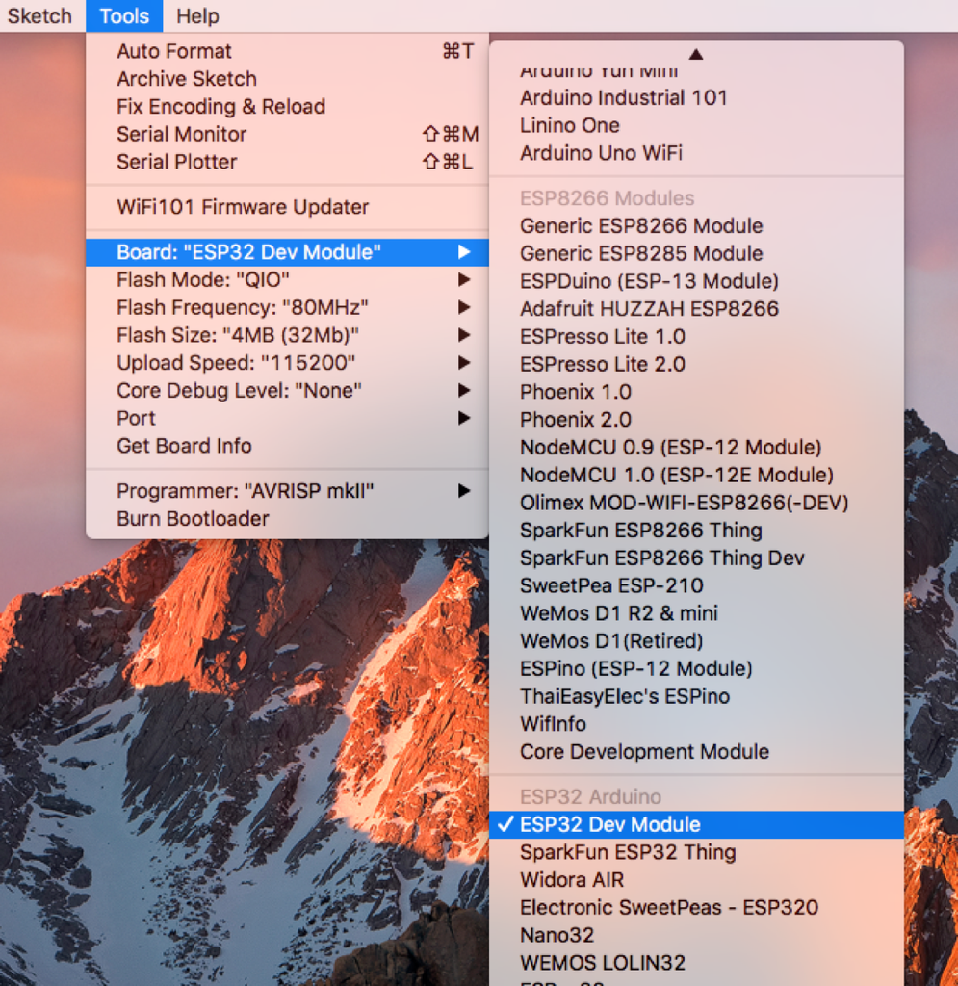The width and height of the screenshot is (958, 986).
Task: Select WEMOS LOLIN32 board
Action: 696,963
